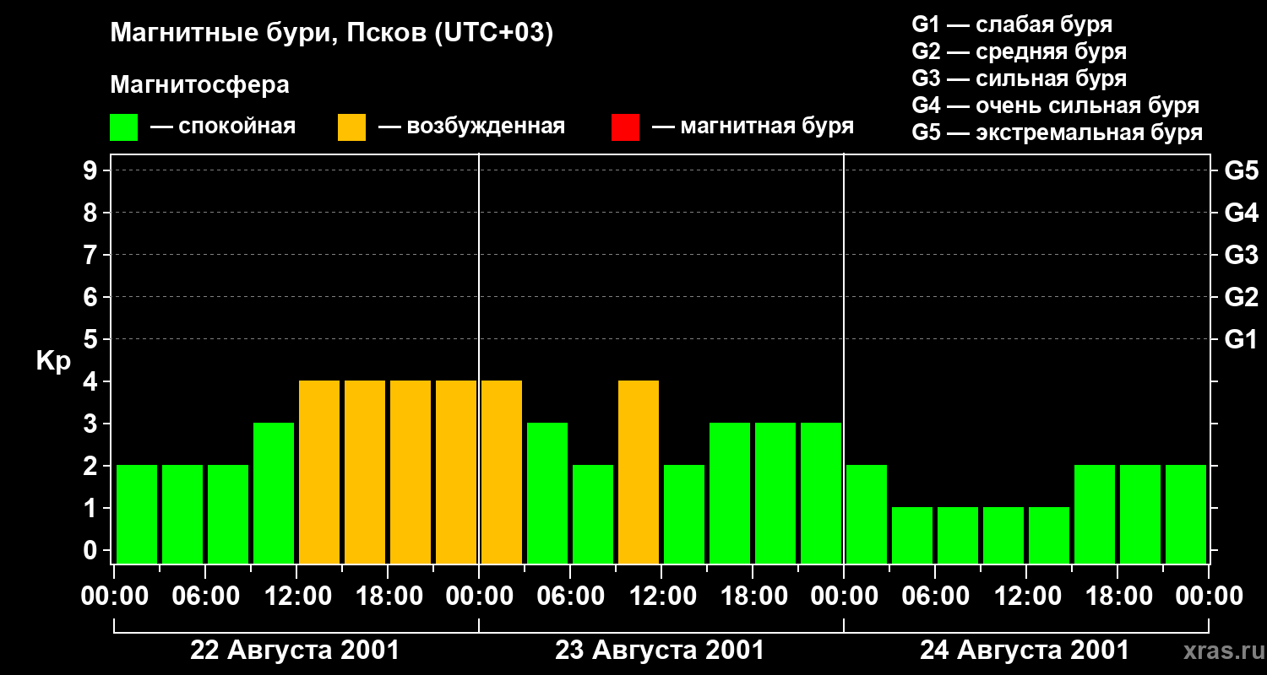Click the 06:00 time label for 23 August

[x=570, y=597]
